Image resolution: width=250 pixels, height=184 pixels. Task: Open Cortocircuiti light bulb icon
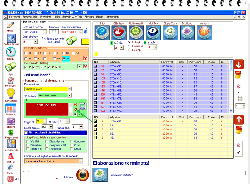click(11, 94)
